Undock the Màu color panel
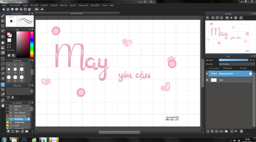This screenshot has width=256, height=142. coord(29,29)
